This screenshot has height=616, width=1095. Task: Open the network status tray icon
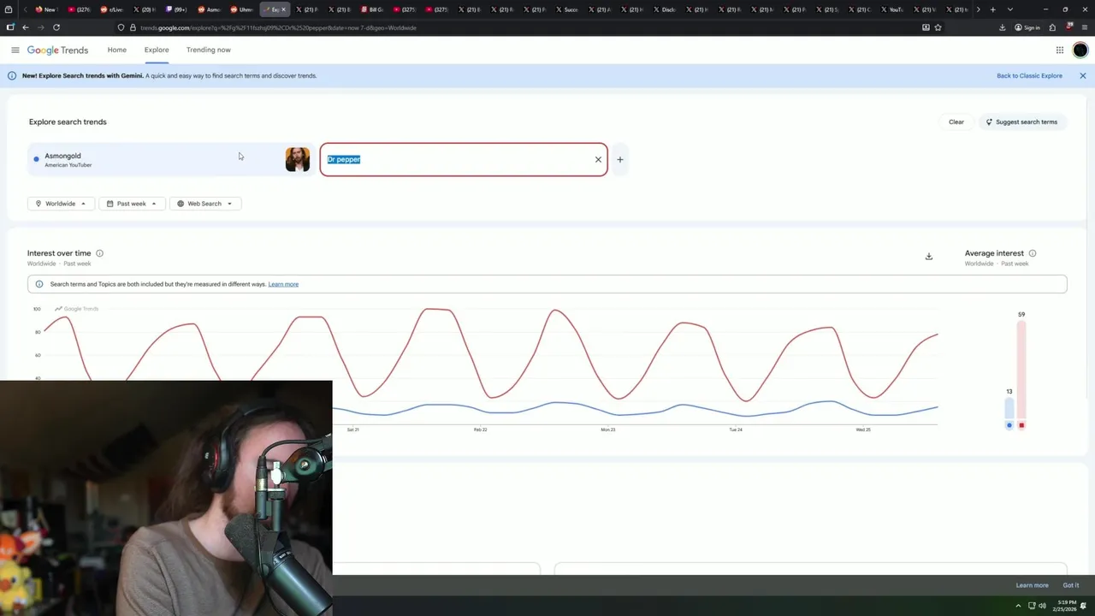[1031, 606]
